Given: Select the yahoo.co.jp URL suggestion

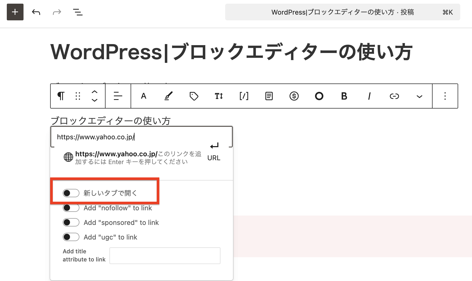Looking at the screenshot, I should (142, 158).
